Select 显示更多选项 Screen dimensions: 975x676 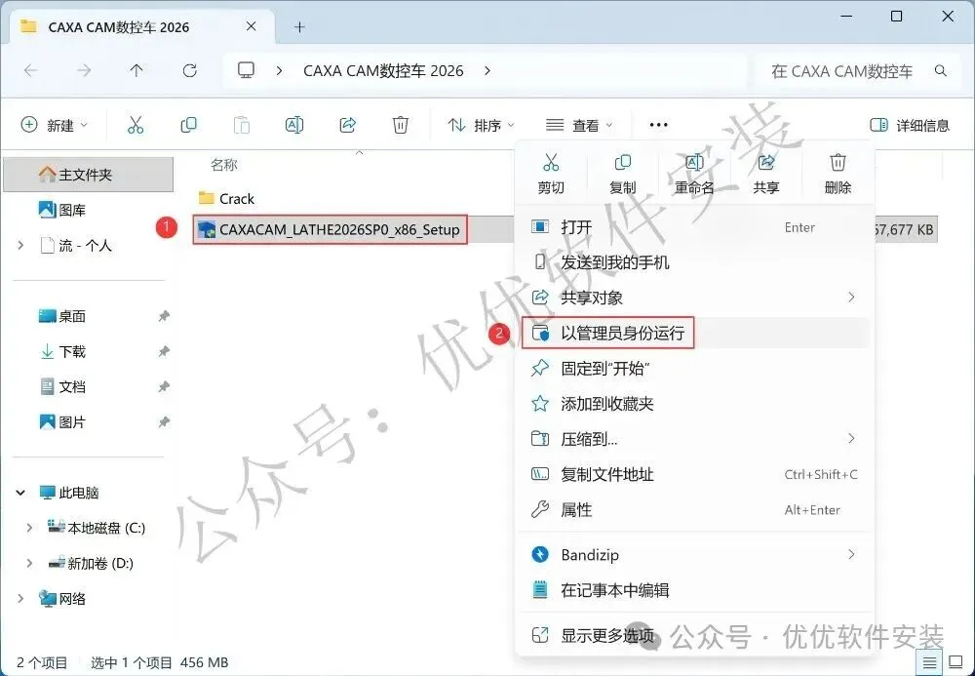tap(694, 635)
